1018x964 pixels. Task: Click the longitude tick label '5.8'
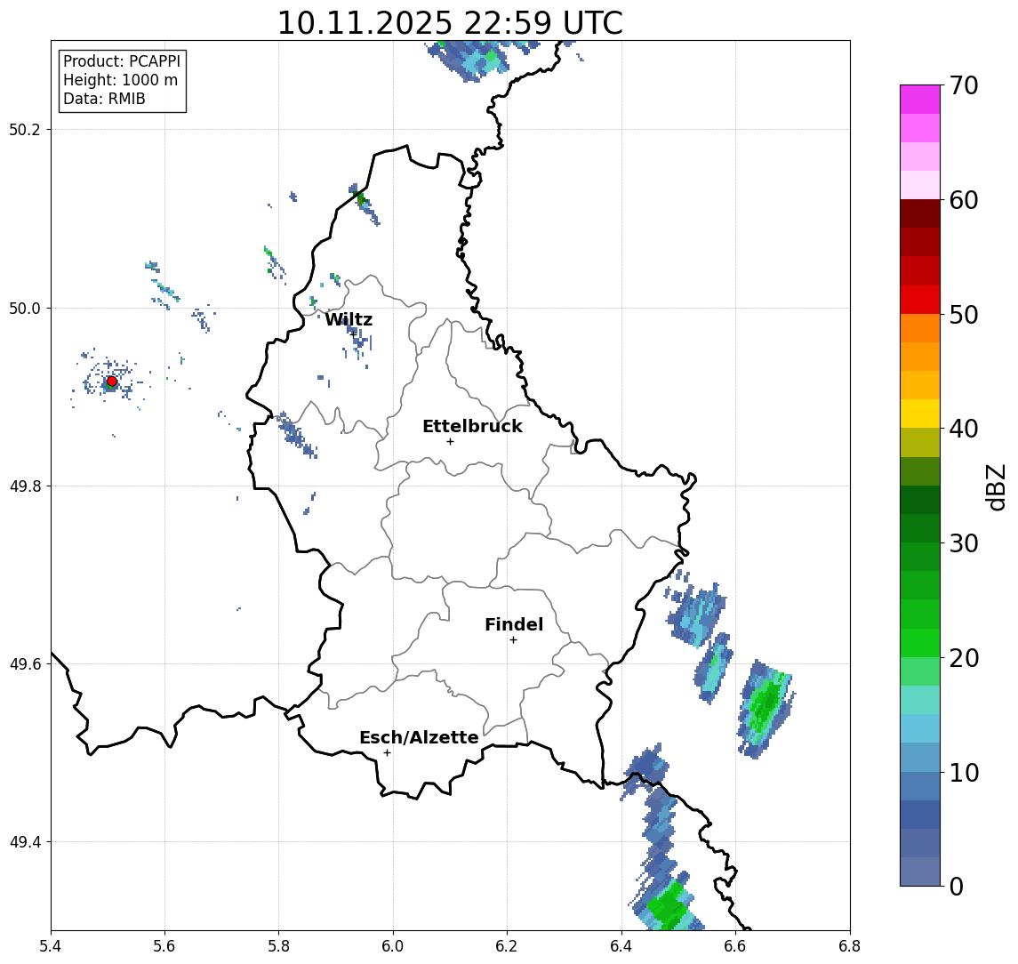tap(279, 946)
